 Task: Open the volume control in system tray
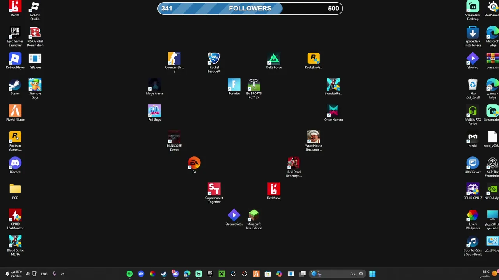coord(27,274)
